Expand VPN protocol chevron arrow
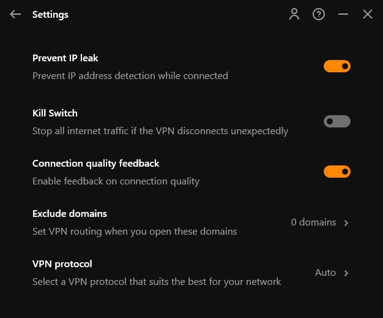 point(346,273)
